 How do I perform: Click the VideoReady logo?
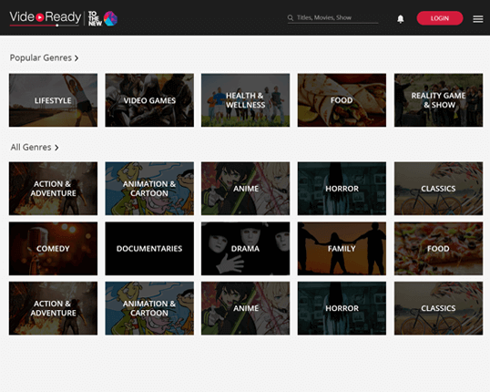point(46,18)
